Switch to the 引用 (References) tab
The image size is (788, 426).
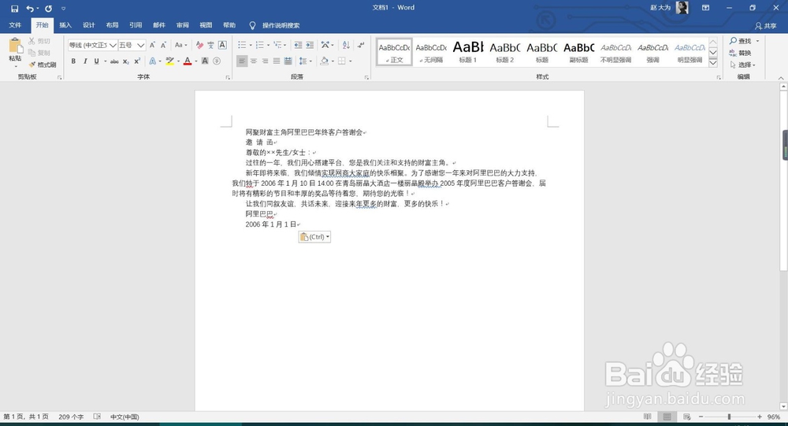coord(136,25)
